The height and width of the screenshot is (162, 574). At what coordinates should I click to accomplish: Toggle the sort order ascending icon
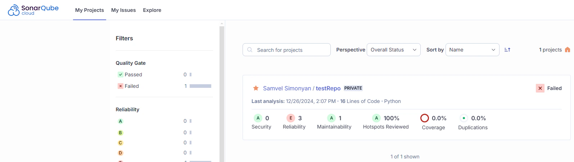point(507,50)
